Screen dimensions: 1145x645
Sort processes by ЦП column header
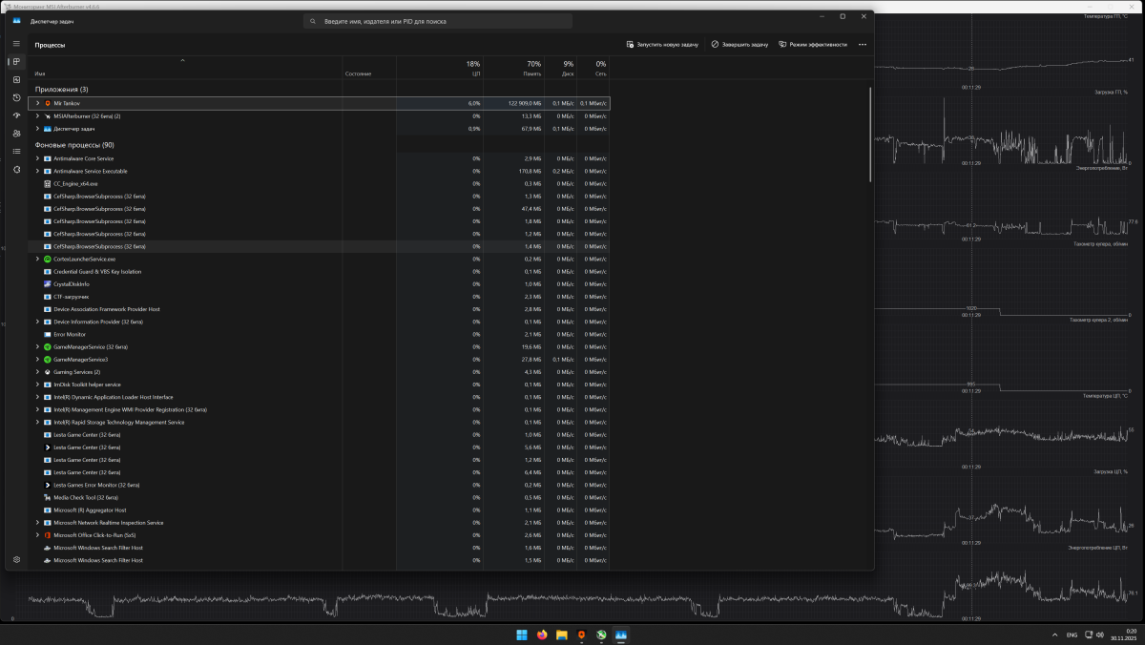pos(474,68)
